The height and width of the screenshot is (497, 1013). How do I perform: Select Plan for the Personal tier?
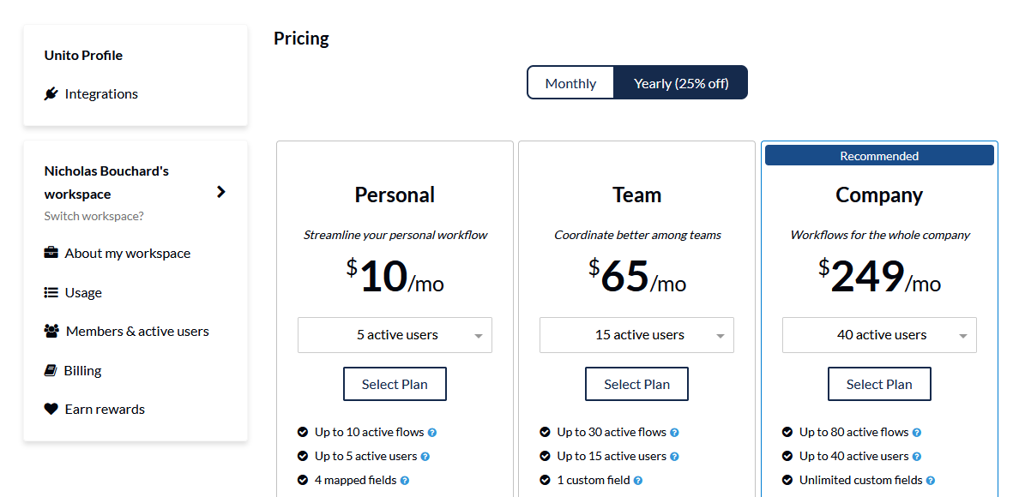(x=395, y=384)
